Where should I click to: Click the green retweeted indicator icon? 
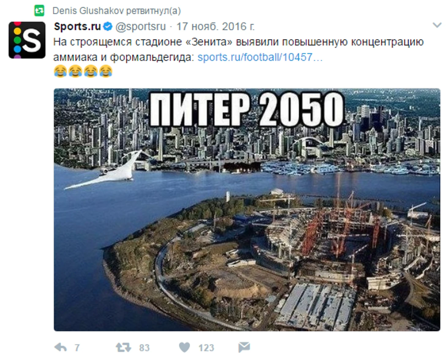click(39, 11)
